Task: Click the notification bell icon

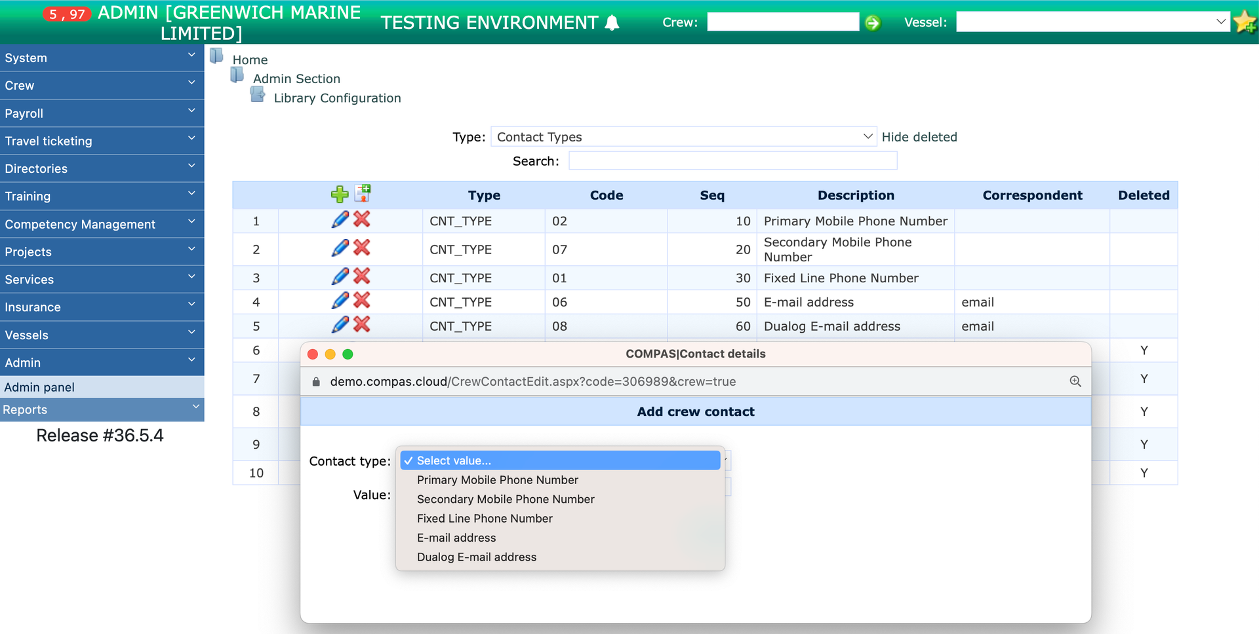Action: [x=612, y=23]
